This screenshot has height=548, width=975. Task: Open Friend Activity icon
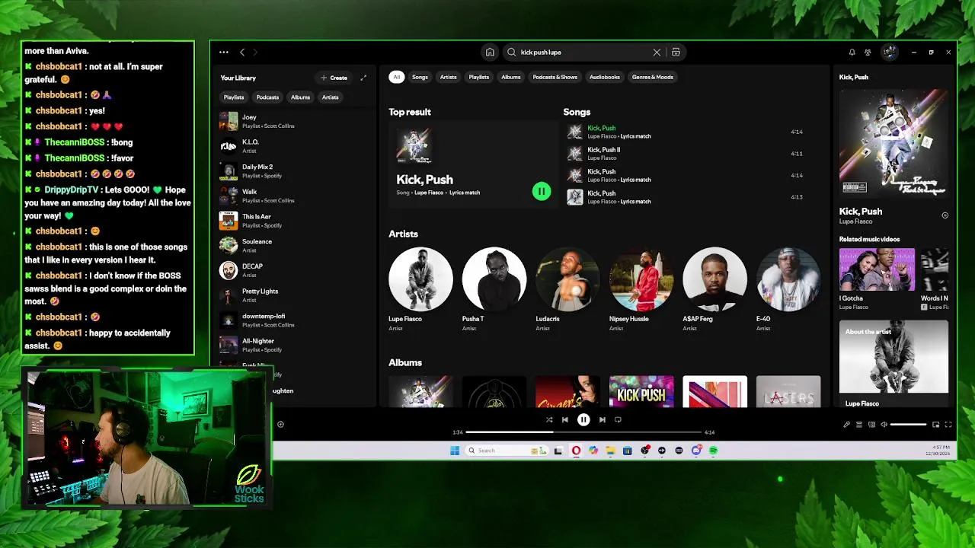tap(868, 53)
